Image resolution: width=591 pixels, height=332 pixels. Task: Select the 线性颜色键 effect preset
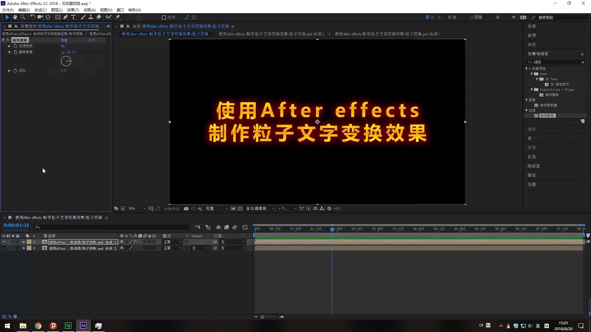[548, 105]
